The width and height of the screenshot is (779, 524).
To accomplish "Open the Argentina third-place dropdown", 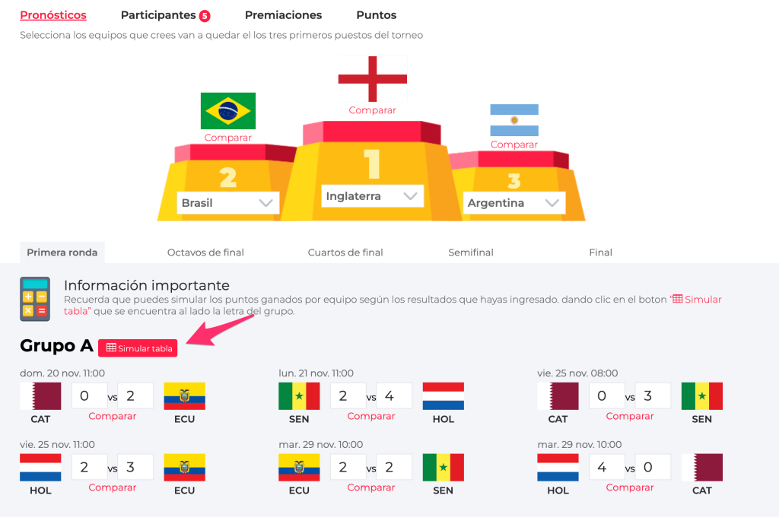I will click(x=514, y=202).
